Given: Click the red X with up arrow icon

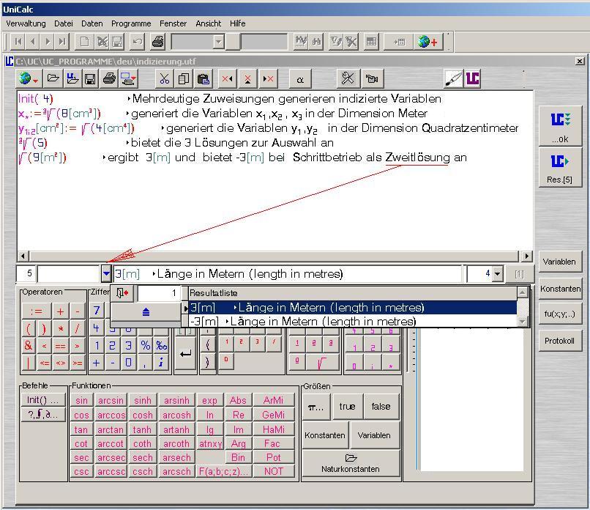Looking at the screenshot, I should pyautogui.click(x=247, y=79).
